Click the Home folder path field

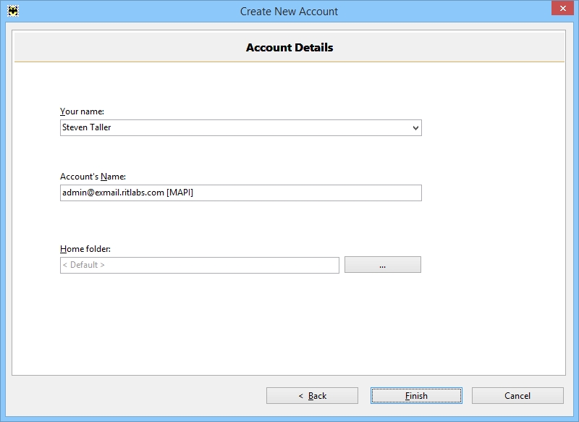click(199, 265)
